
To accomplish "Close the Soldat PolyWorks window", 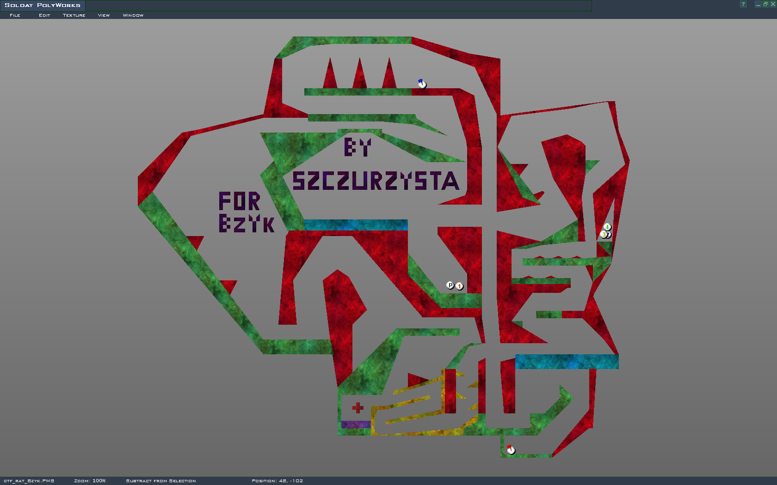I will (772, 4).
